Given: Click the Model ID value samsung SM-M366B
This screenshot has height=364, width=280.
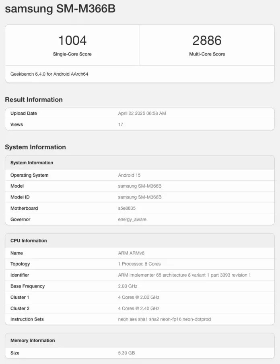Looking at the screenshot, I should pyautogui.click(x=140, y=197).
